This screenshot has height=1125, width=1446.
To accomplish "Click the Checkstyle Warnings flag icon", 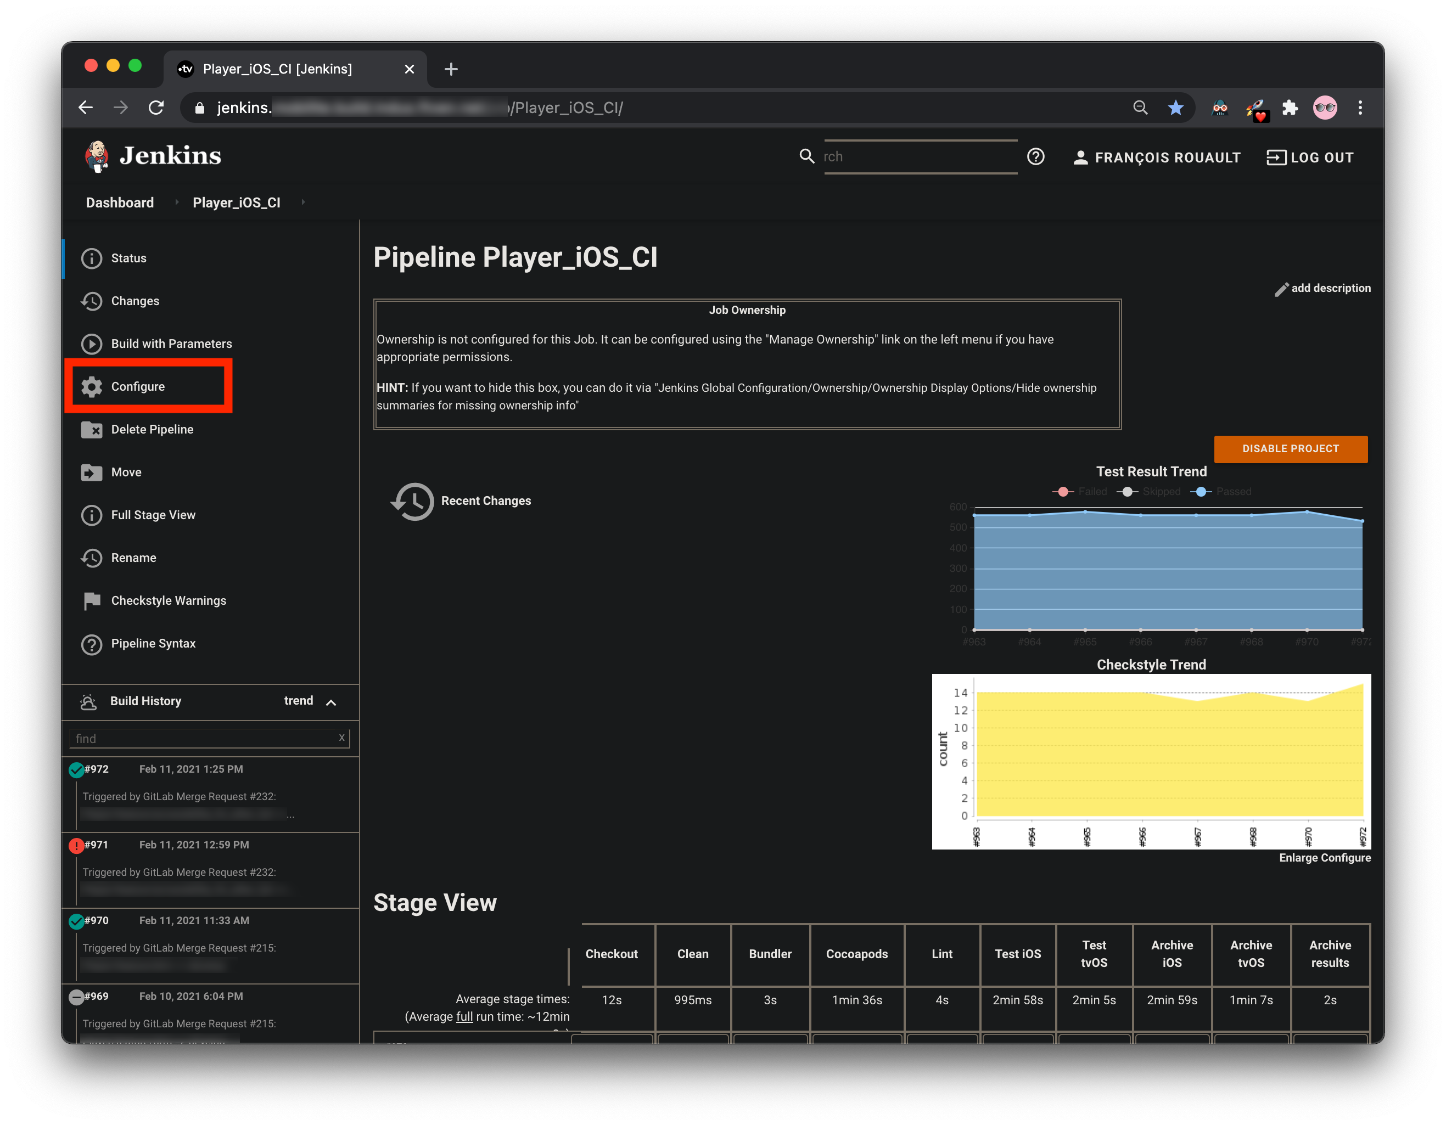I will [x=91, y=600].
